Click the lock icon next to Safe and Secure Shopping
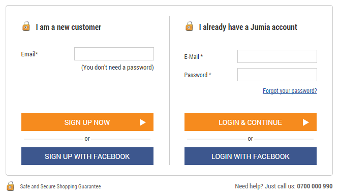Viewport: 339px width, 195px height. [x=10, y=186]
